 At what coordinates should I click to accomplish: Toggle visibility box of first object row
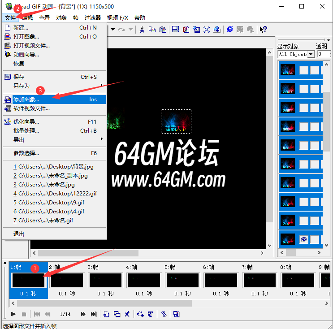304,70
